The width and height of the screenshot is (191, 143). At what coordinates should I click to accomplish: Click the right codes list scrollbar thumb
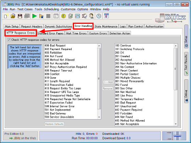click(x=176, y=69)
